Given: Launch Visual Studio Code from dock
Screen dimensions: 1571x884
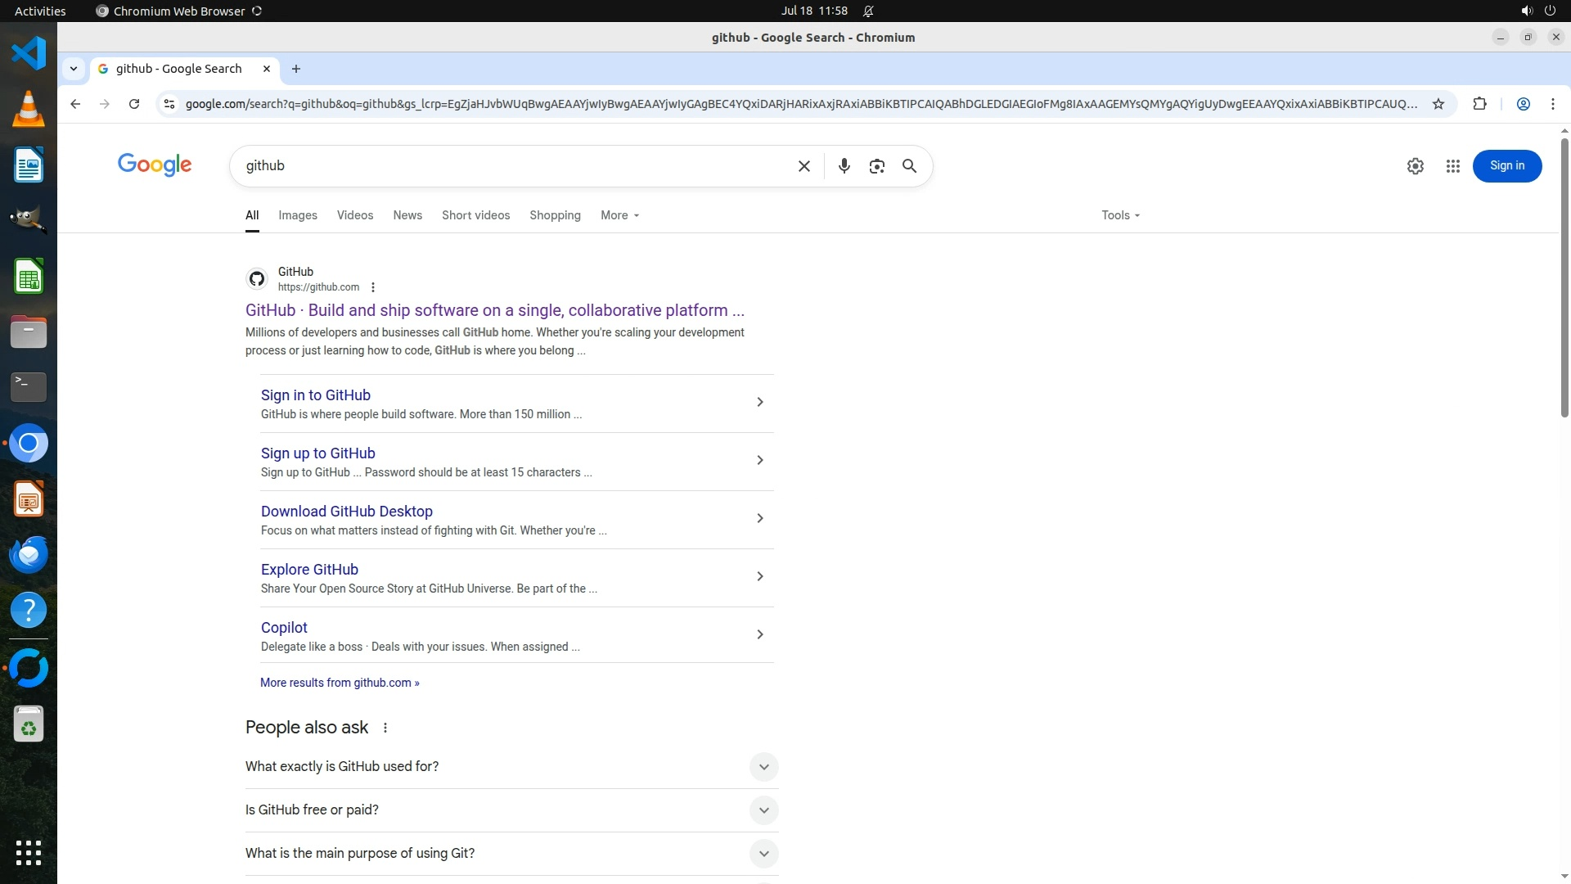Looking at the screenshot, I should [x=29, y=54].
